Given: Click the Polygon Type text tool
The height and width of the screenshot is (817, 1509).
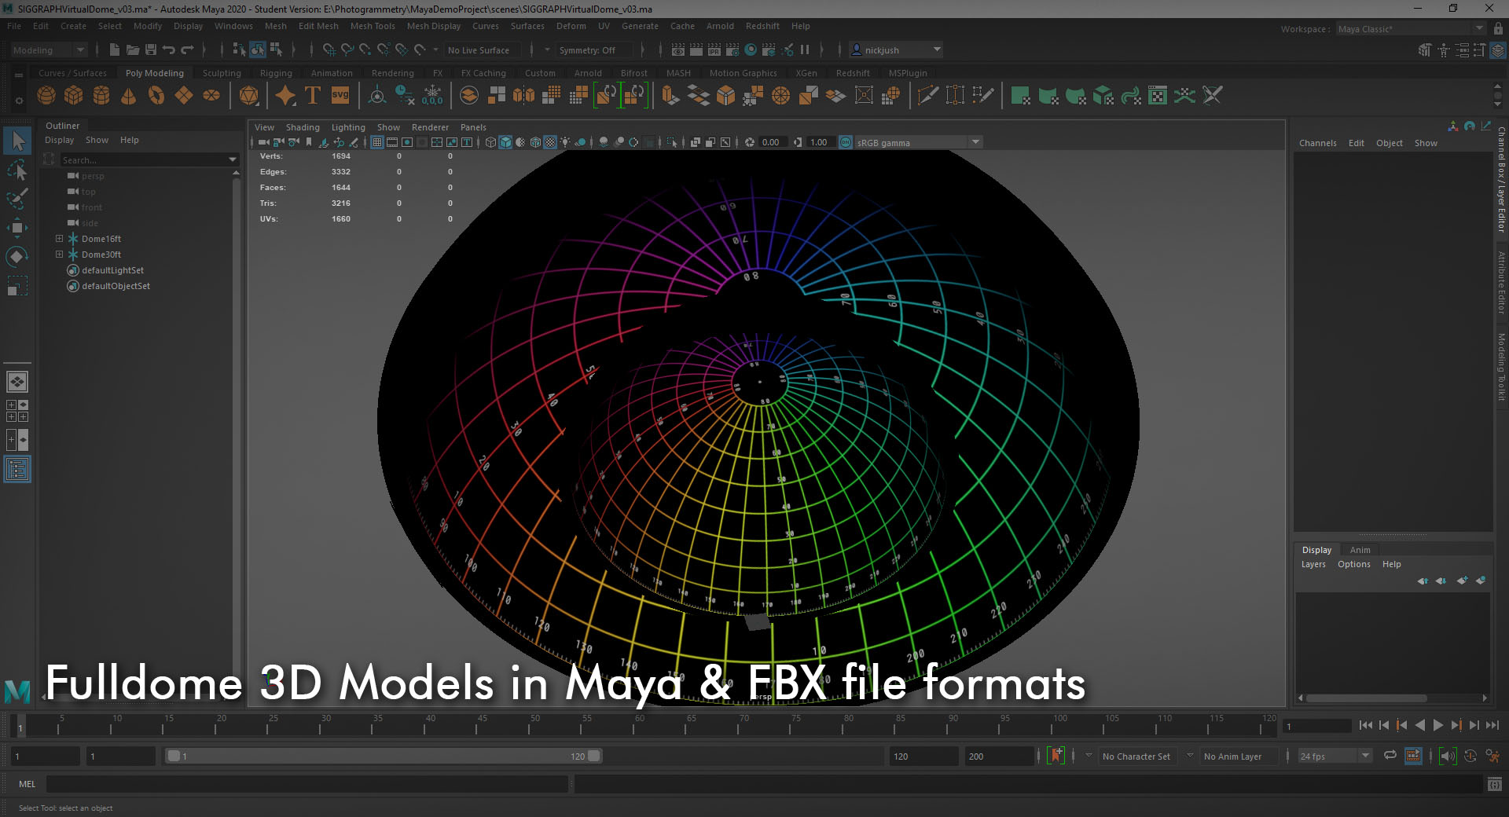Looking at the screenshot, I should 312,96.
